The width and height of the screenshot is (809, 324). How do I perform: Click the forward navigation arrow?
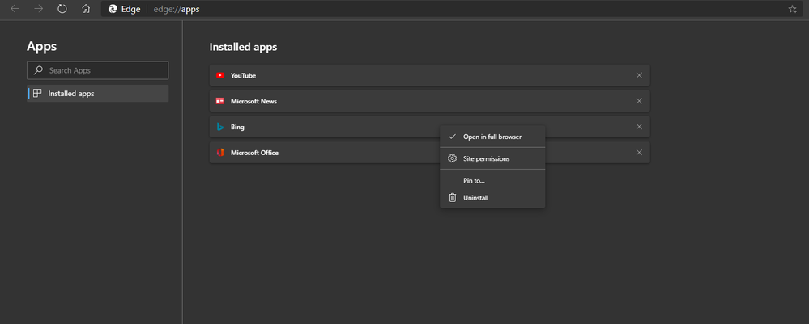click(x=38, y=9)
